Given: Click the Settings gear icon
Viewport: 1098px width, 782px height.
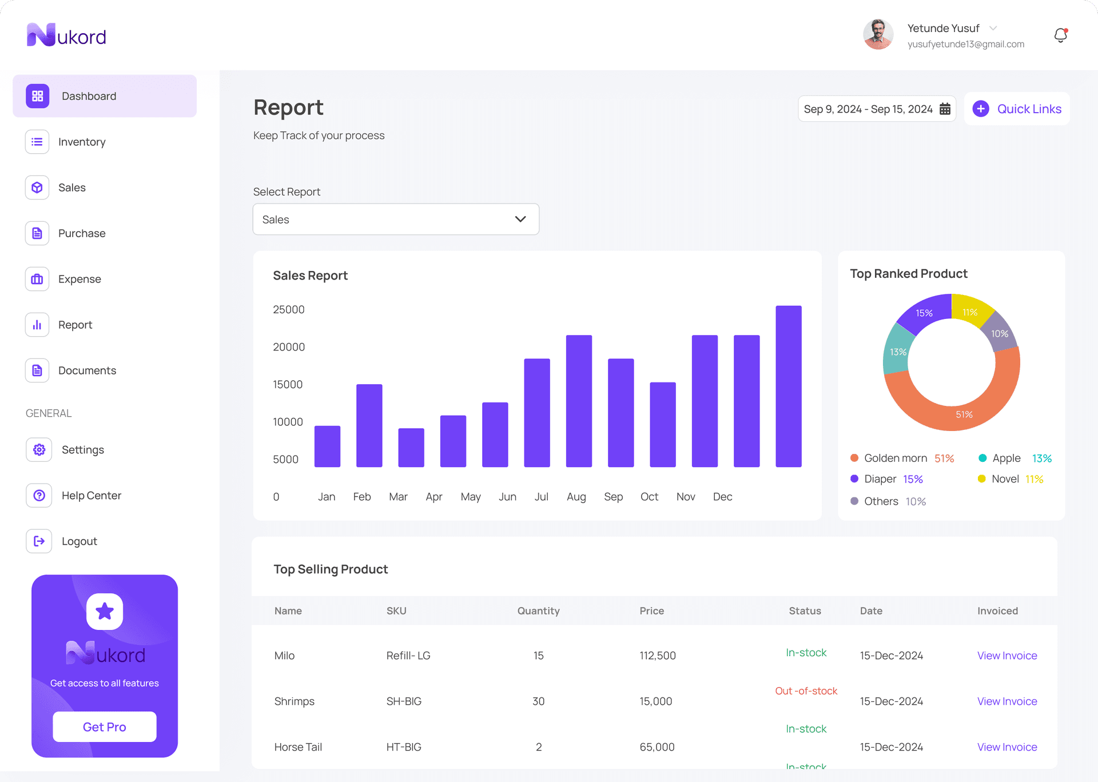Looking at the screenshot, I should [x=38, y=449].
